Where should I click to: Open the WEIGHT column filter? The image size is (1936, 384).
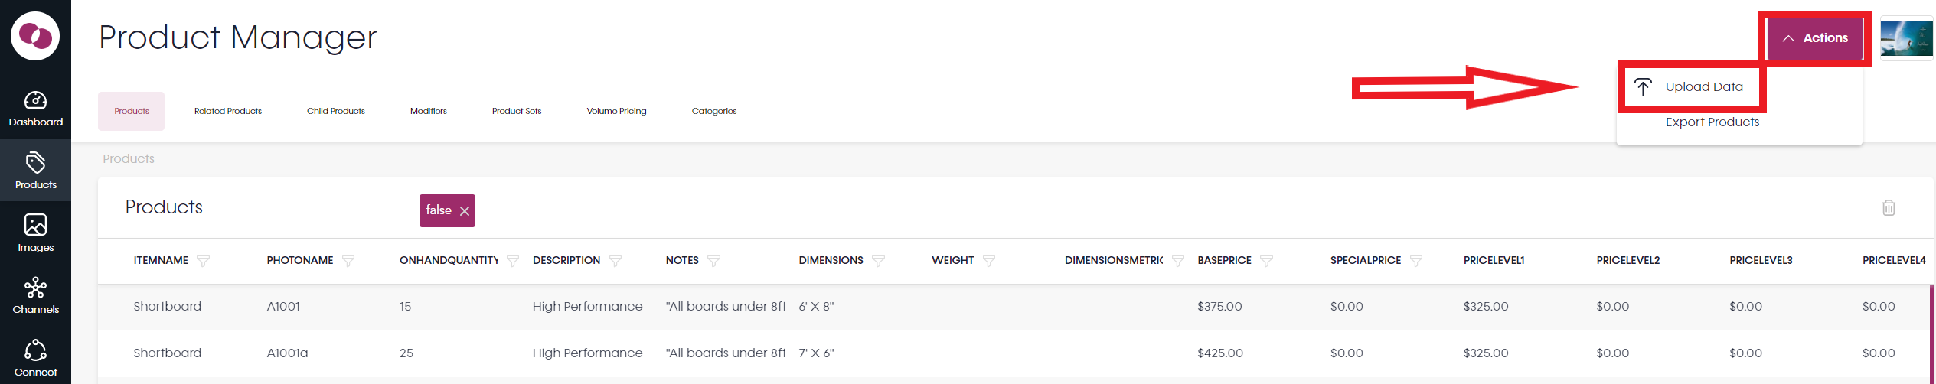click(989, 261)
